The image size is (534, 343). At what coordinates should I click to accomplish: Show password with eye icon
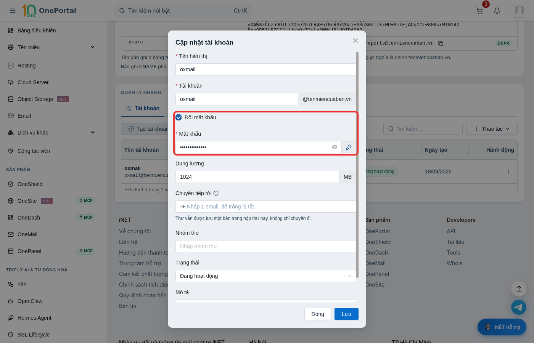(335, 147)
